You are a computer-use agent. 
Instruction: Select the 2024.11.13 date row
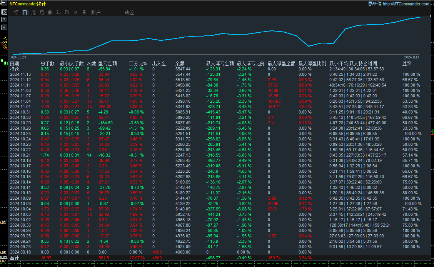point(20,74)
